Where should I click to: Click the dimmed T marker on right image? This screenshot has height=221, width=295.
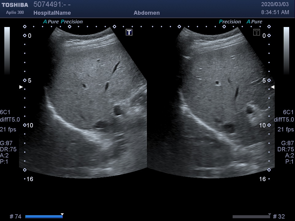pos(257,32)
